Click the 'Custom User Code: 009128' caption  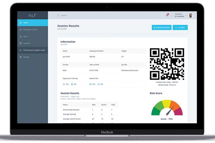pyautogui.click(x=167, y=82)
